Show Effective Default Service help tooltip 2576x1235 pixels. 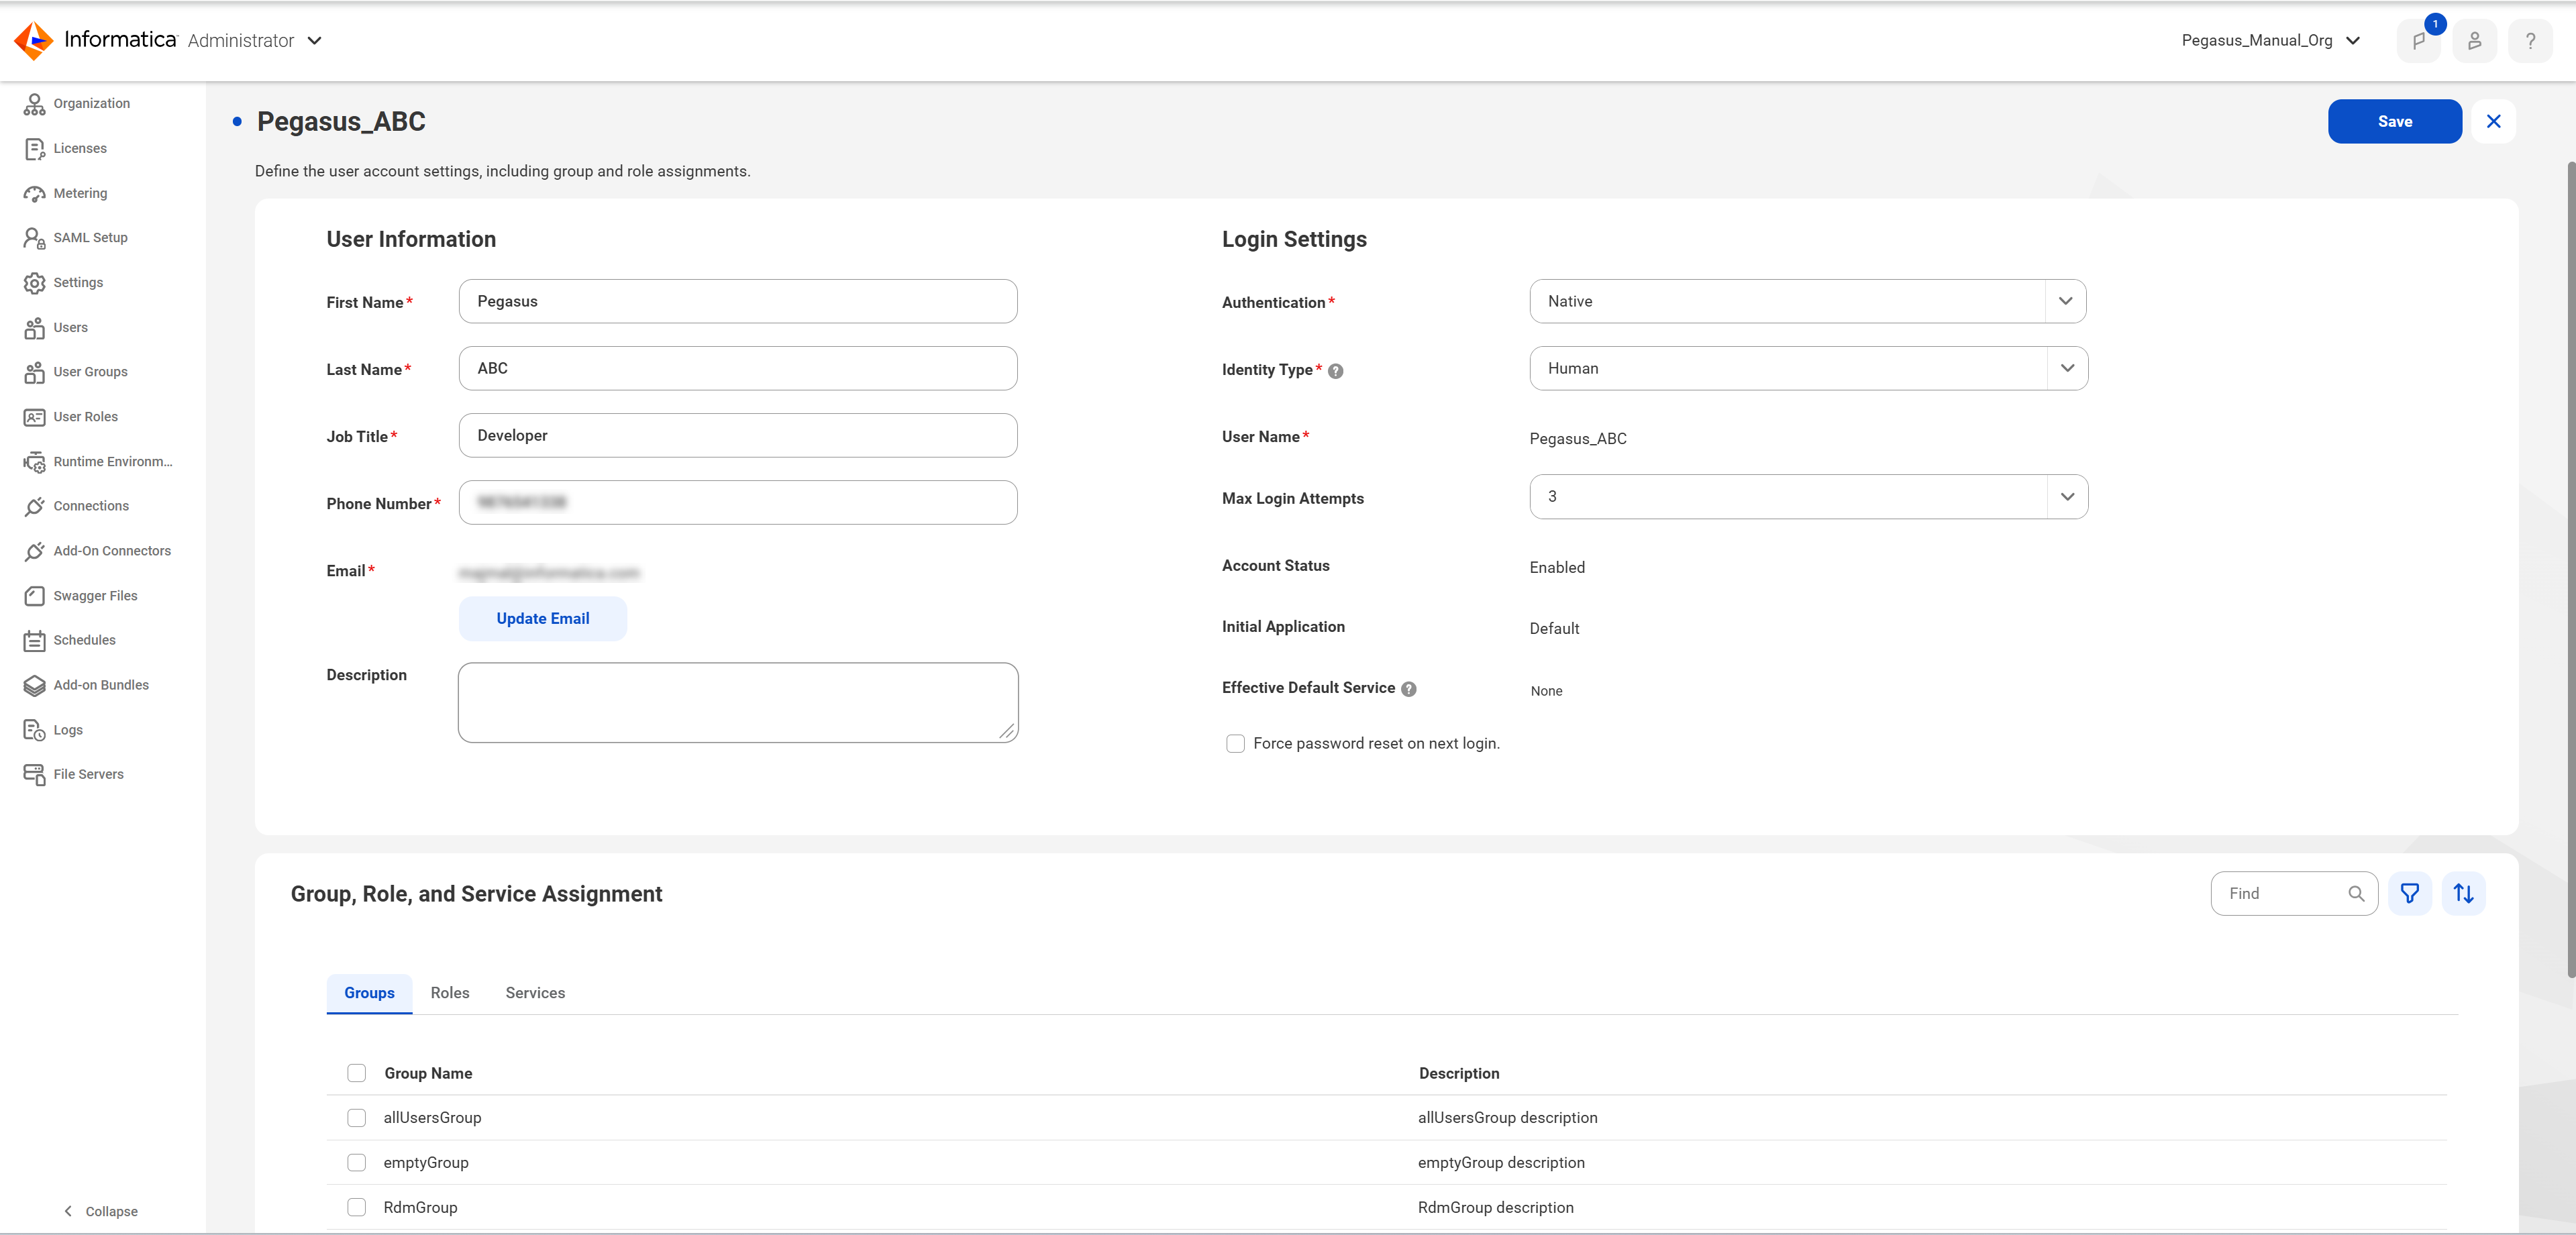pos(1408,689)
